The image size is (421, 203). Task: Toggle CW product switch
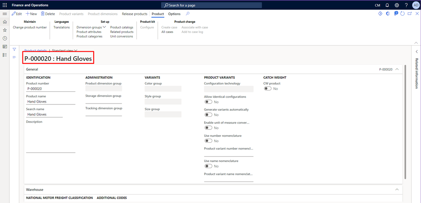267,89
